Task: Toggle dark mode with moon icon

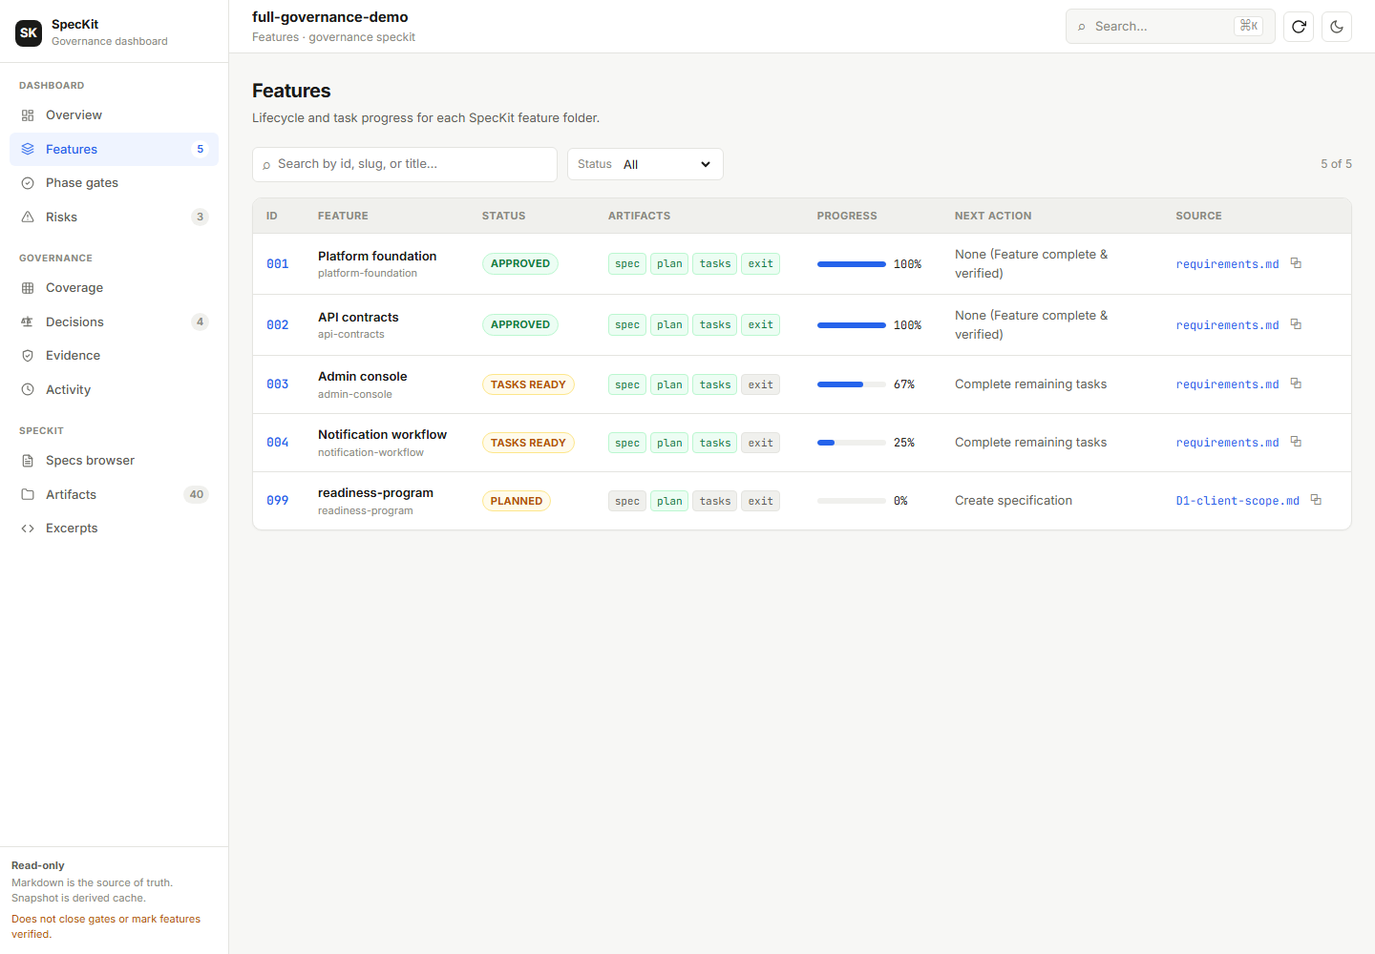Action: tap(1337, 27)
